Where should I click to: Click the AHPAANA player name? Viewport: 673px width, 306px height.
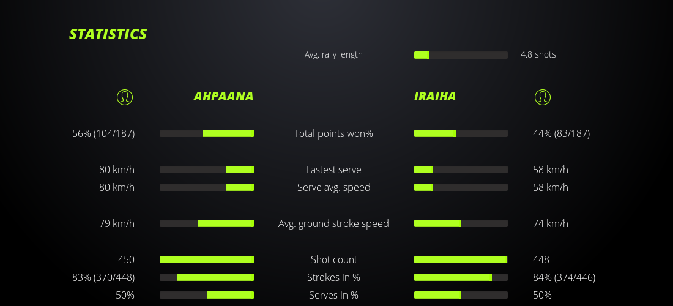(x=223, y=97)
